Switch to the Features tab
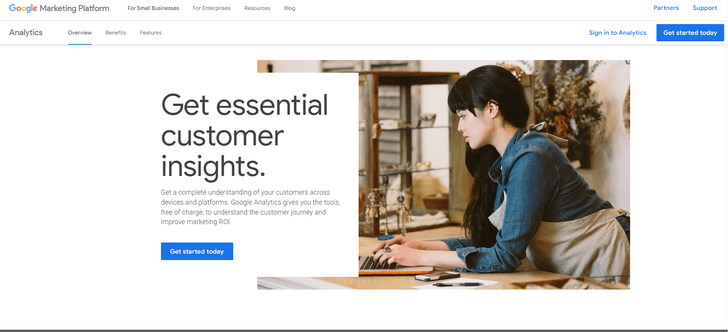 click(151, 33)
